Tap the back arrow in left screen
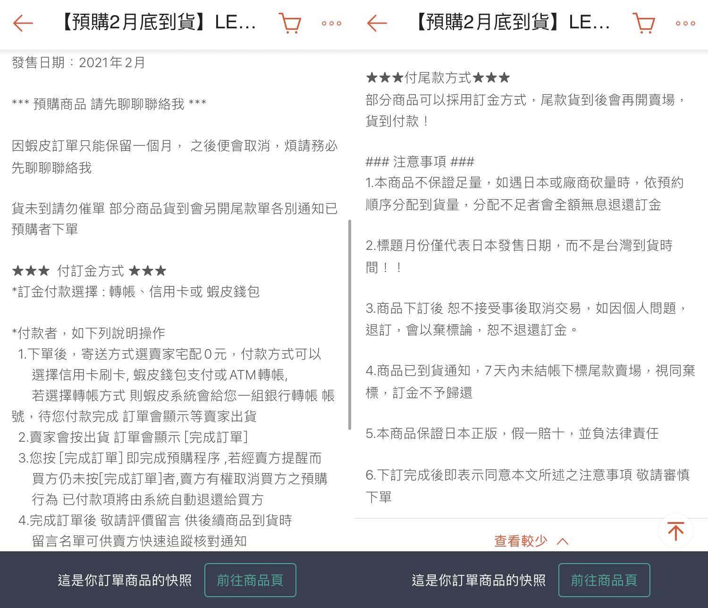 23,23
